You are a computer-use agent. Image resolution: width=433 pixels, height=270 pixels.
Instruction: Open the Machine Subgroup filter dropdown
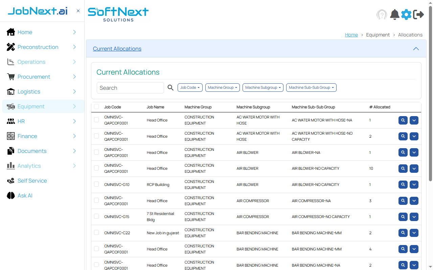pos(263,87)
